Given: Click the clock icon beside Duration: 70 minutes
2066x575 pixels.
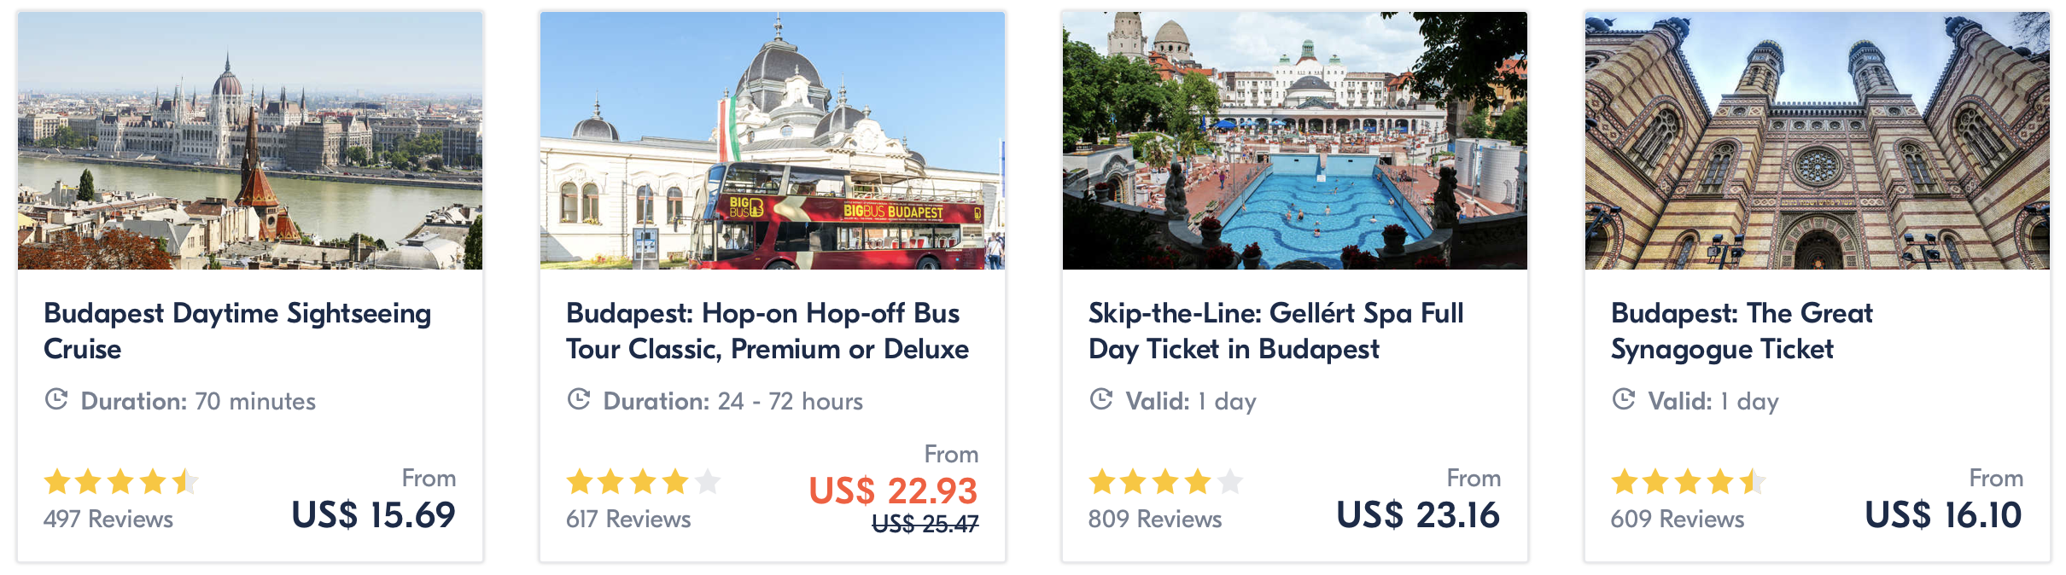Looking at the screenshot, I should pos(56,399).
